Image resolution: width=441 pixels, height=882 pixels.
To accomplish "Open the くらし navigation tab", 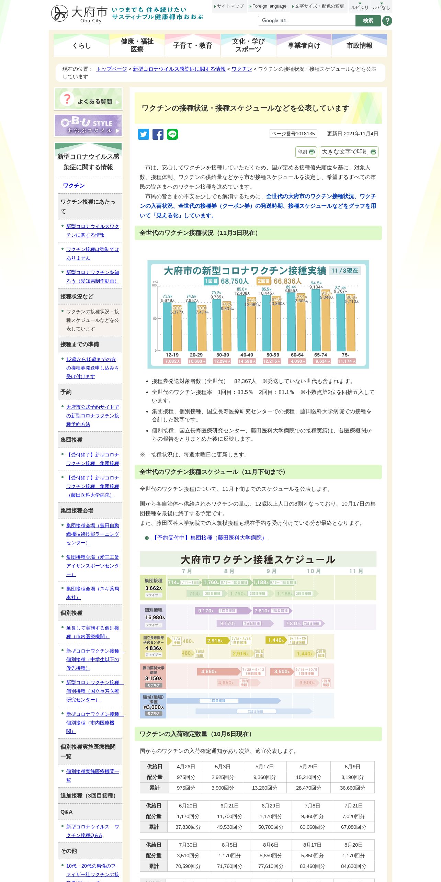I will tap(81, 45).
